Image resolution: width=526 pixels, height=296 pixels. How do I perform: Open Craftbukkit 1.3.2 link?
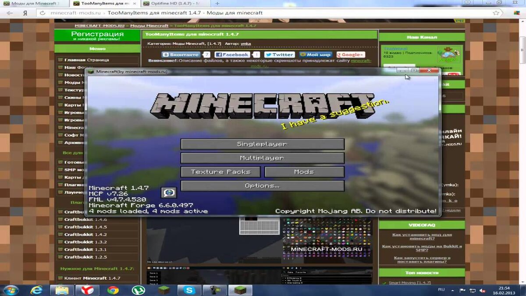pyautogui.click(x=85, y=242)
